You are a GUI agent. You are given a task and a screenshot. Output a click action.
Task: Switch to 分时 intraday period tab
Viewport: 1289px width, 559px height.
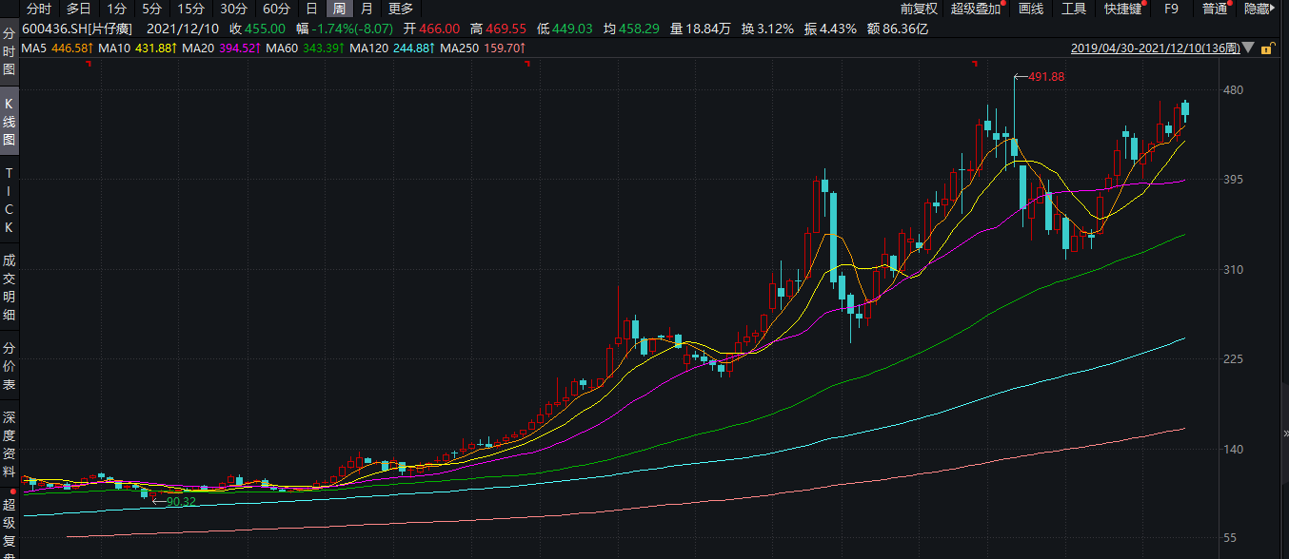[x=39, y=9]
